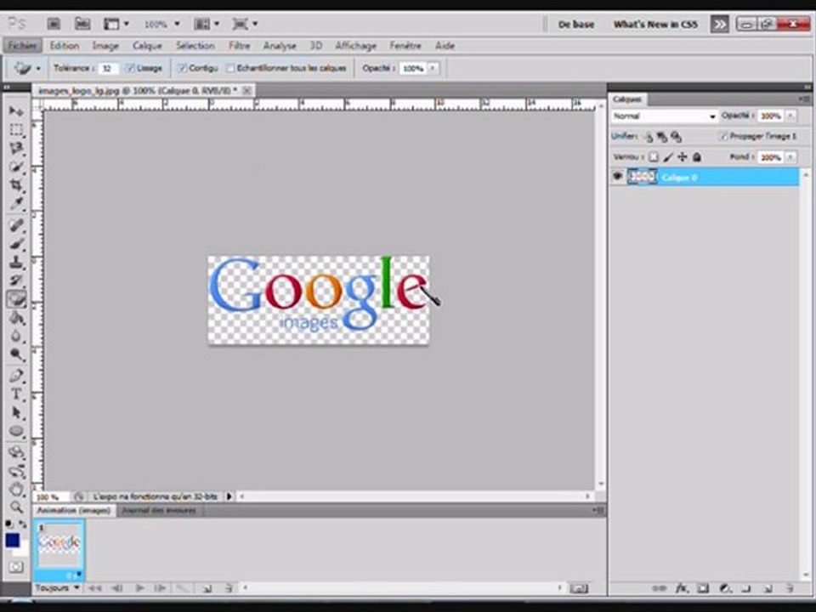Open the Fichier menu

pyautogui.click(x=22, y=46)
